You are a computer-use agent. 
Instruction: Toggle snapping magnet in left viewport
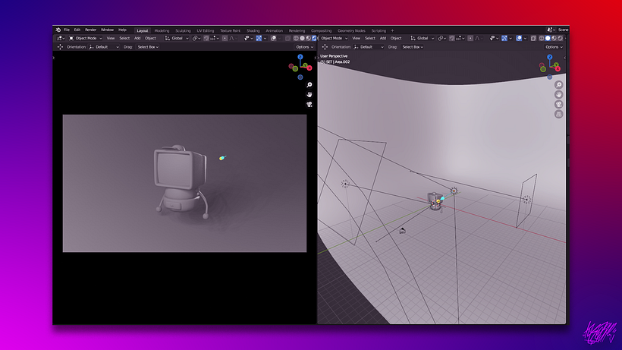pyautogui.click(x=206, y=38)
